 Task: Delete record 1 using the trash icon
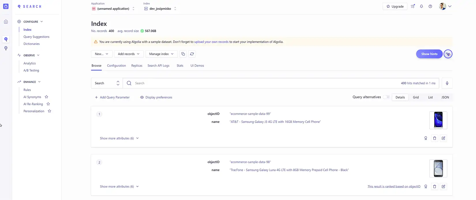[434, 138]
